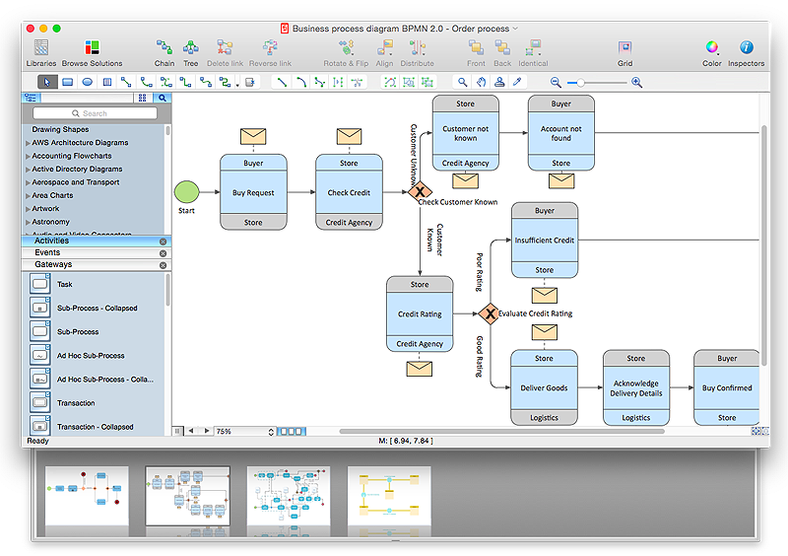Image resolution: width=788 pixels, height=556 pixels.
Task: Select the arc drawing tool
Action: coord(301,82)
